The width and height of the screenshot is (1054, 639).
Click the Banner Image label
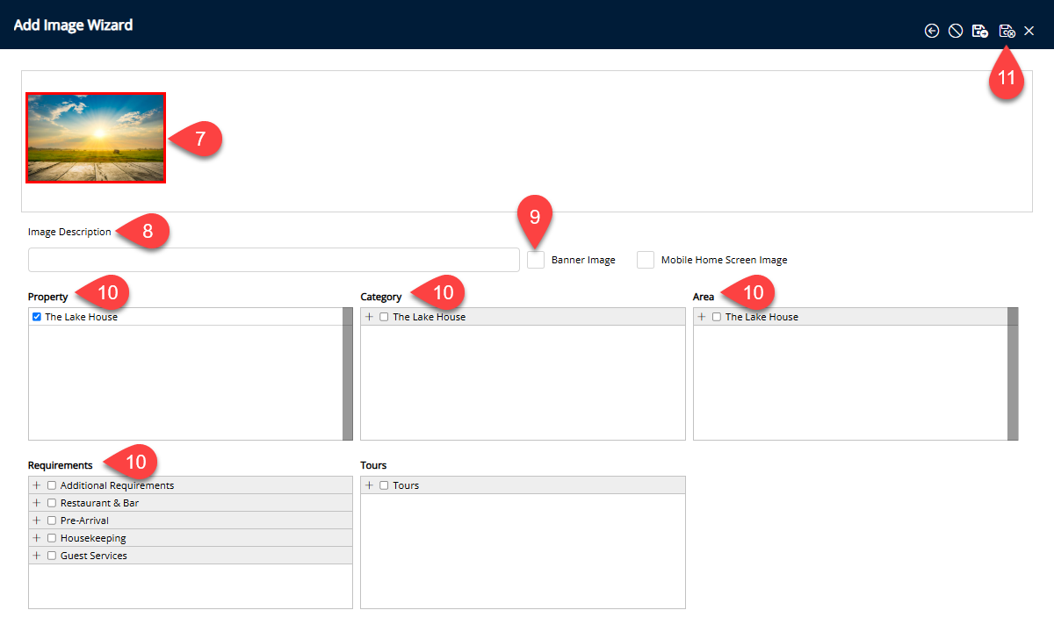(583, 260)
